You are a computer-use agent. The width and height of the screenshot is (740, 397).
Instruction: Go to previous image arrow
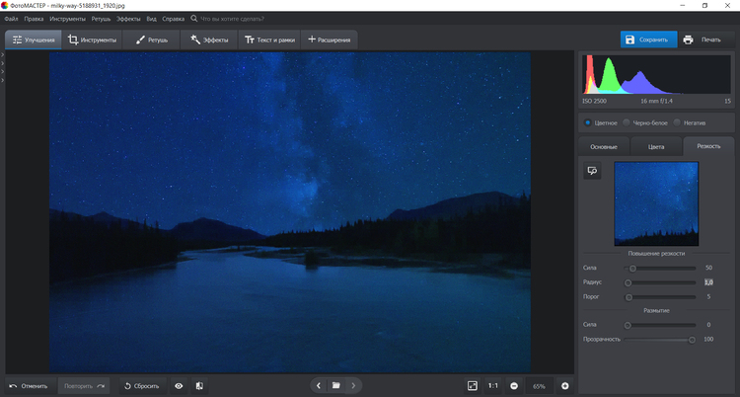tap(318, 385)
